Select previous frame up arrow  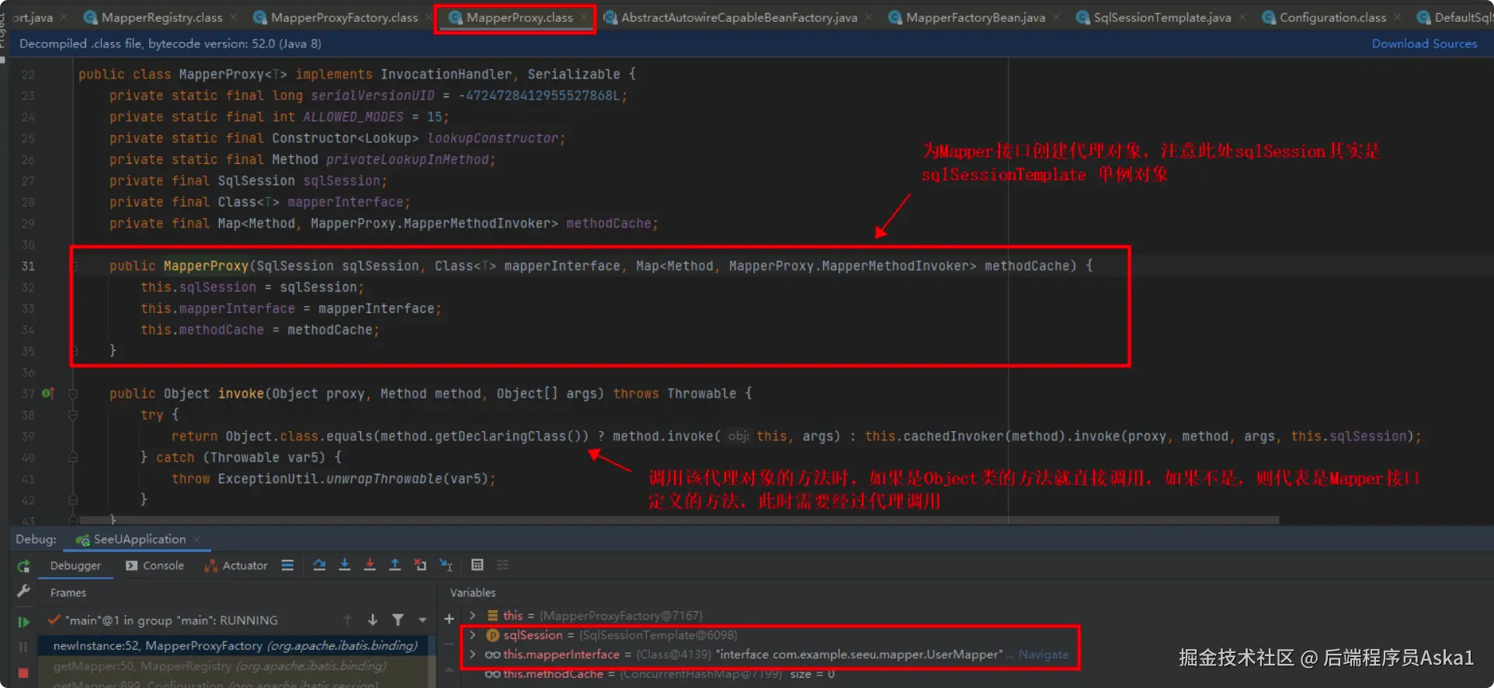pos(347,620)
